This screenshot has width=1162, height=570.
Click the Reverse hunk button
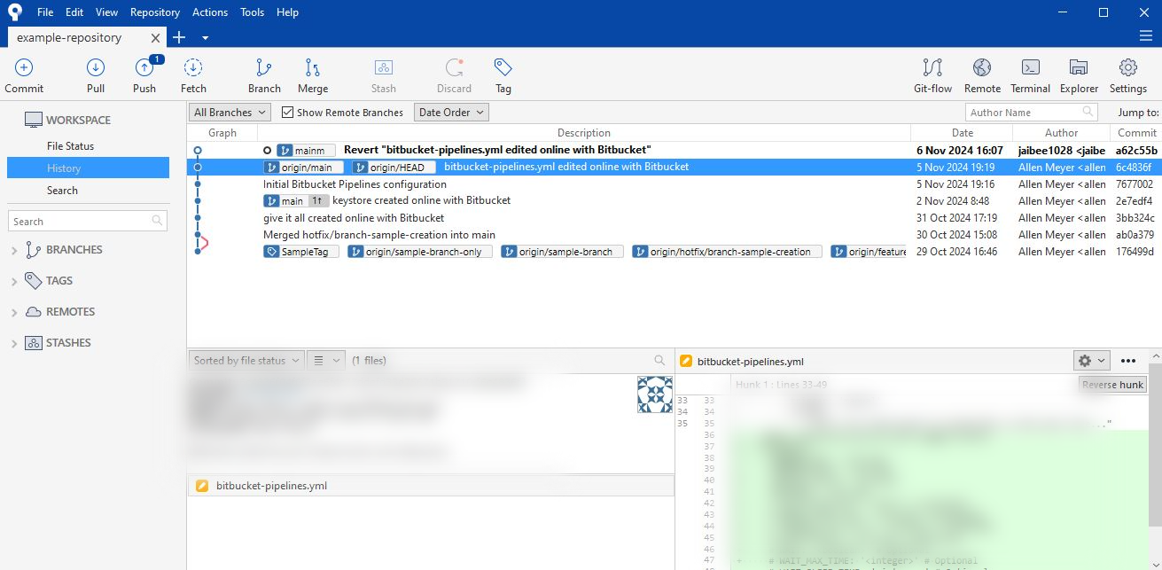pyautogui.click(x=1112, y=385)
